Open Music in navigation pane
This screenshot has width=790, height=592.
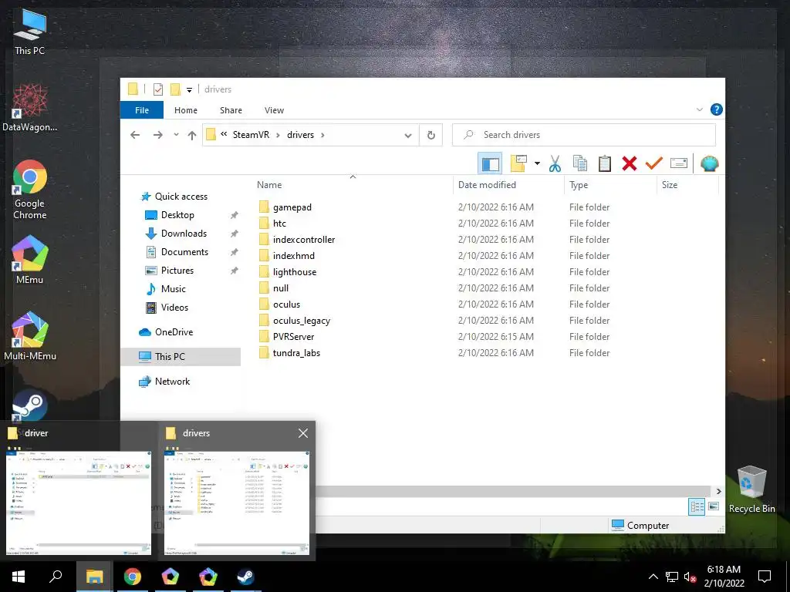[174, 289]
